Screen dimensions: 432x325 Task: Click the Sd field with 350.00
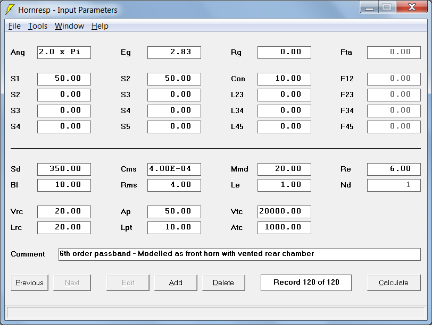click(64, 169)
